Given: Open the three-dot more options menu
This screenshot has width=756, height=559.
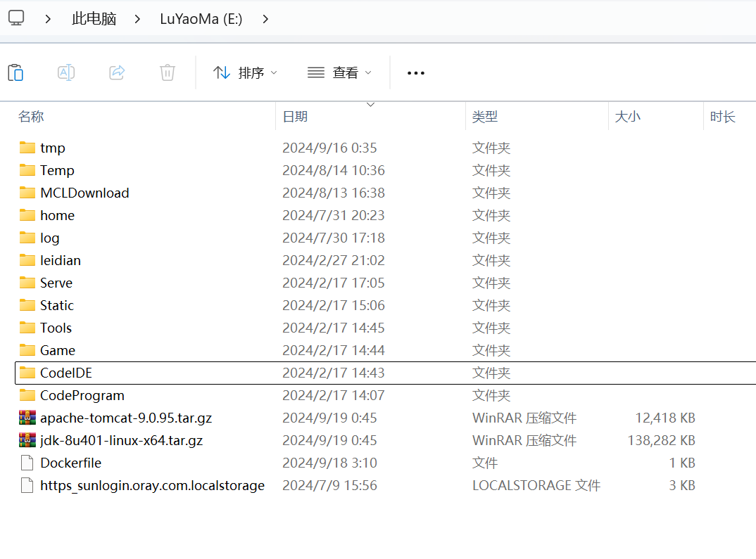Looking at the screenshot, I should pyautogui.click(x=415, y=73).
